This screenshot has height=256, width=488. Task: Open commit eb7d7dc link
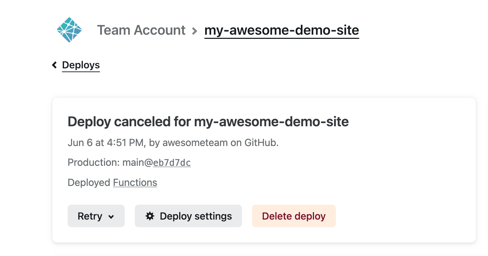172,163
